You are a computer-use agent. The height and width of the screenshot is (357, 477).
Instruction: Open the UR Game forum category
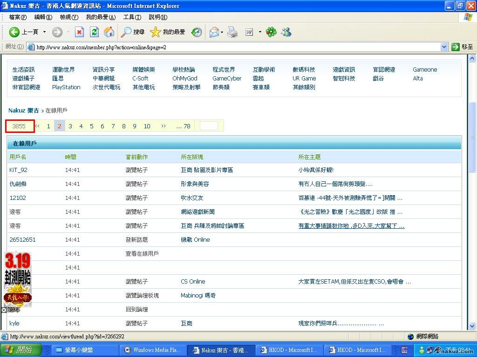304,78
